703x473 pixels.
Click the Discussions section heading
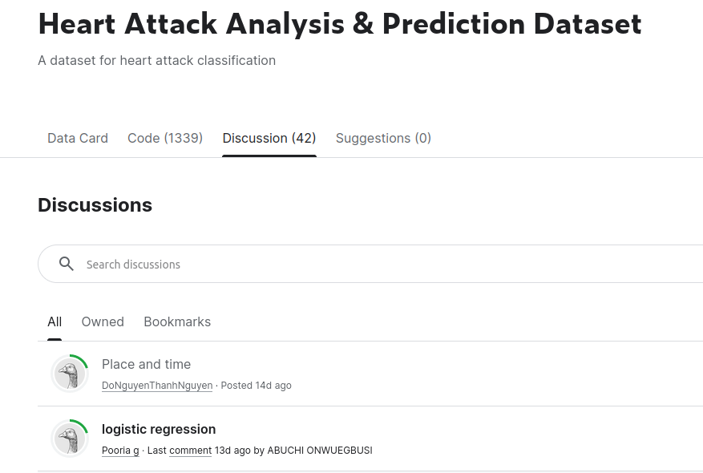[x=95, y=205]
